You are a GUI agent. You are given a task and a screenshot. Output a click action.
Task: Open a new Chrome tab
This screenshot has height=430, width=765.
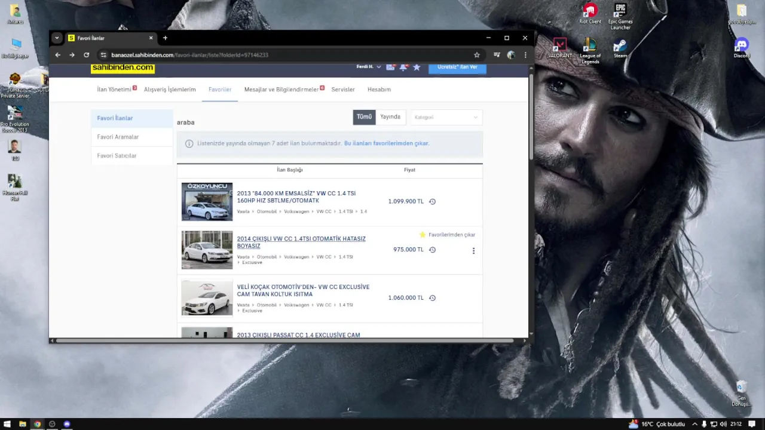pos(165,38)
